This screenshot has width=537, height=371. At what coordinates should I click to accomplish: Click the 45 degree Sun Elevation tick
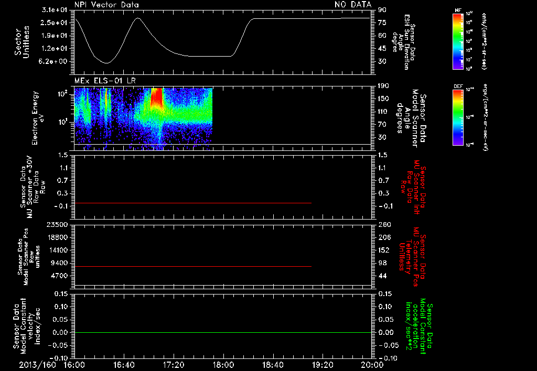382,49
